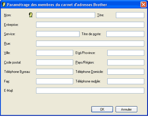Focus the Code postal field

pyautogui.click(x=54, y=62)
